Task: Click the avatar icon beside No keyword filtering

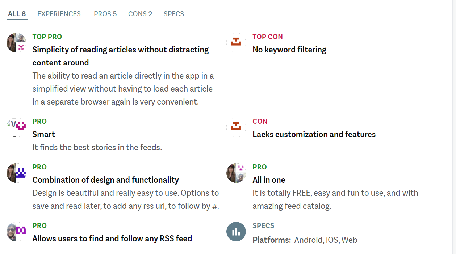Action: pos(236,43)
